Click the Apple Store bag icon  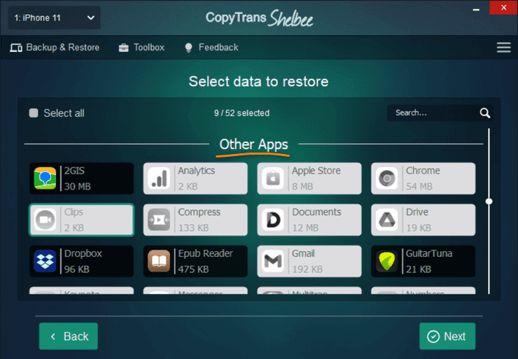coord(273,178)
